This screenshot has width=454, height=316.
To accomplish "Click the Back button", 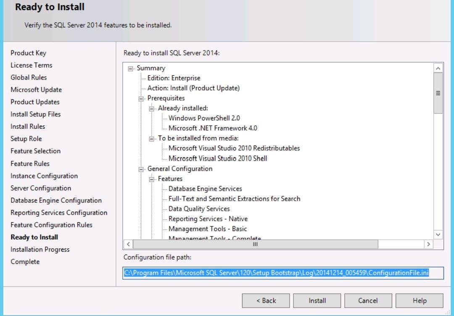I will point(265,300).
